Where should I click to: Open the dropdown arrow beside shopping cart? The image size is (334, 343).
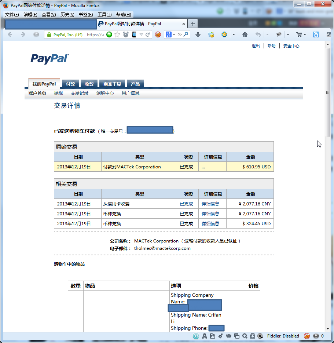(x=305, y=34)
